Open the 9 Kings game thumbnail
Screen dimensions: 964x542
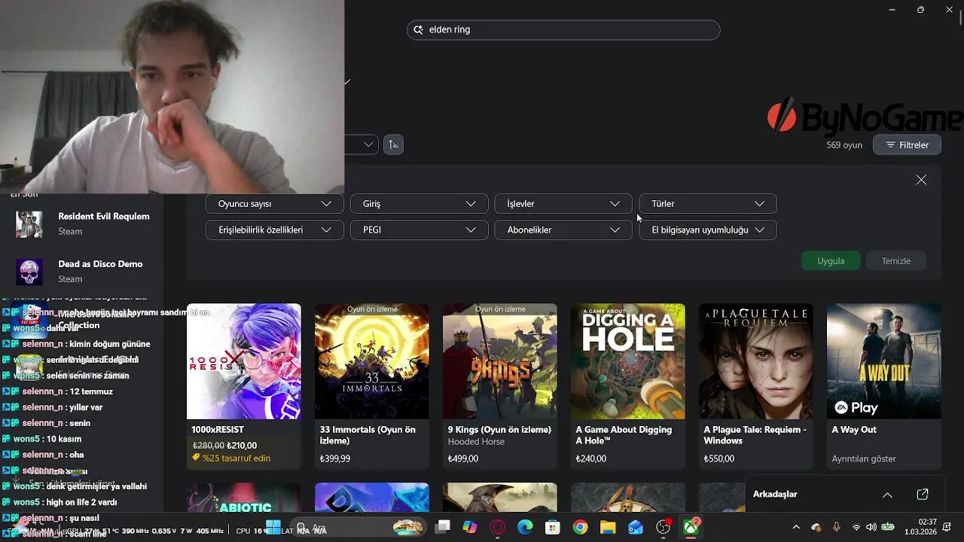tap(499, 361)
